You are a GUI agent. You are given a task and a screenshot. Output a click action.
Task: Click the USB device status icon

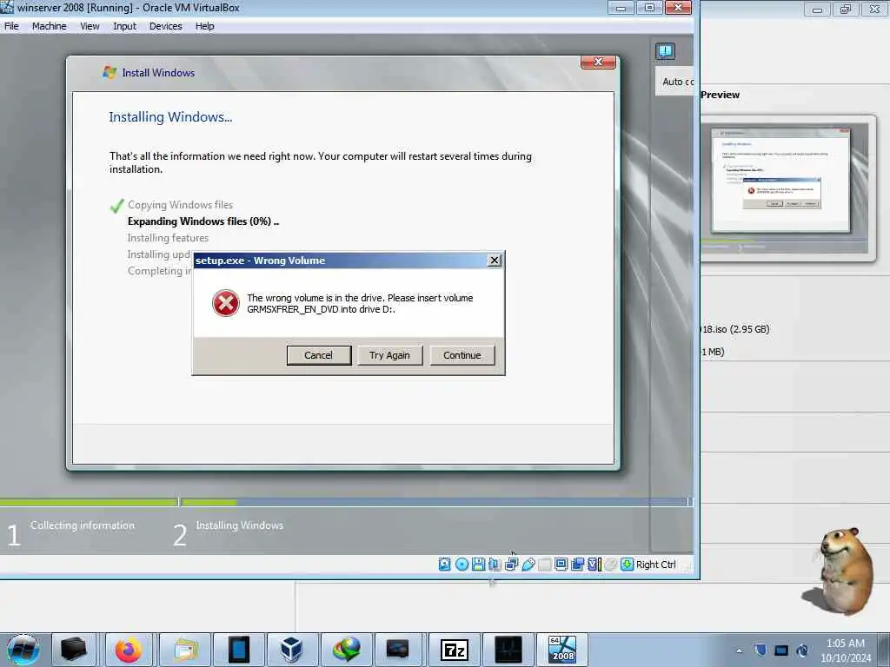(x=528, y=565)
